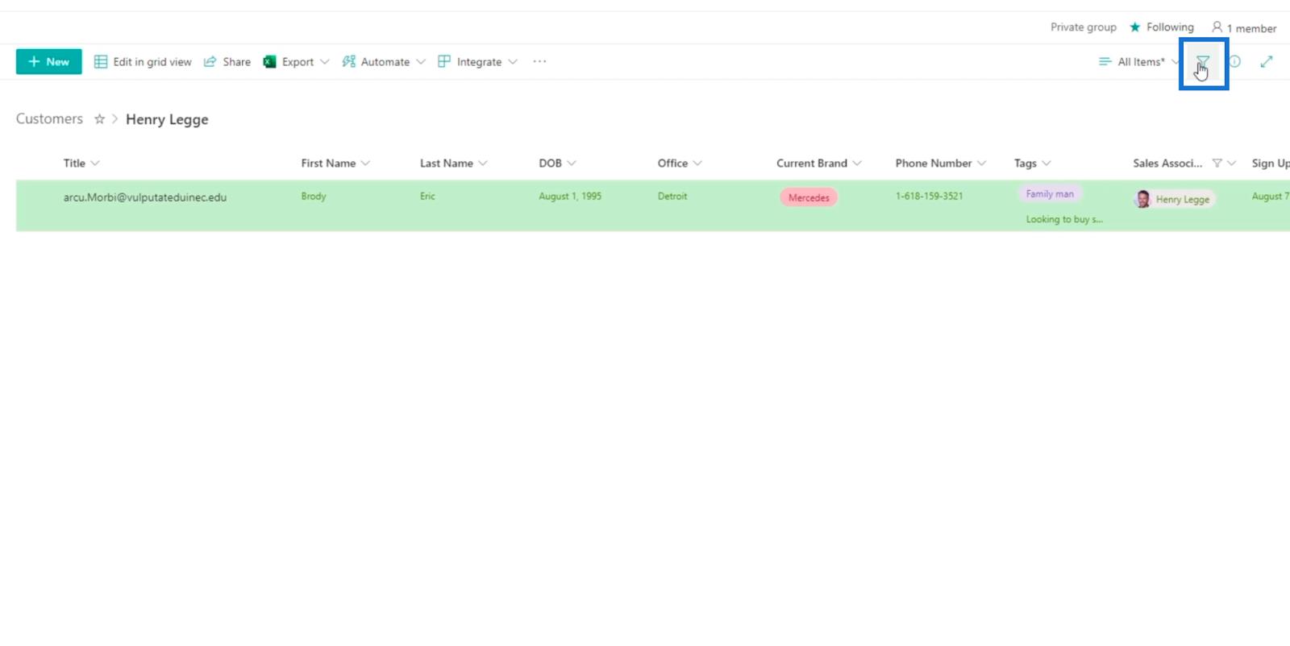Open the arcu.Morbi@vulputateduinec.edu item
The height and width of the screenshot is (646, 1290).
[x=145, y=197]
